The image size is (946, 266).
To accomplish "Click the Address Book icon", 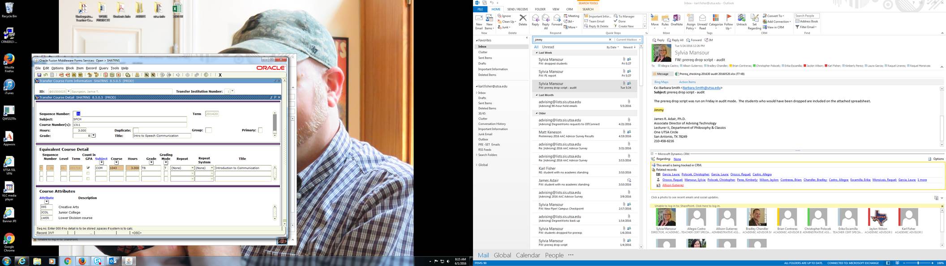I will (808, 21).
